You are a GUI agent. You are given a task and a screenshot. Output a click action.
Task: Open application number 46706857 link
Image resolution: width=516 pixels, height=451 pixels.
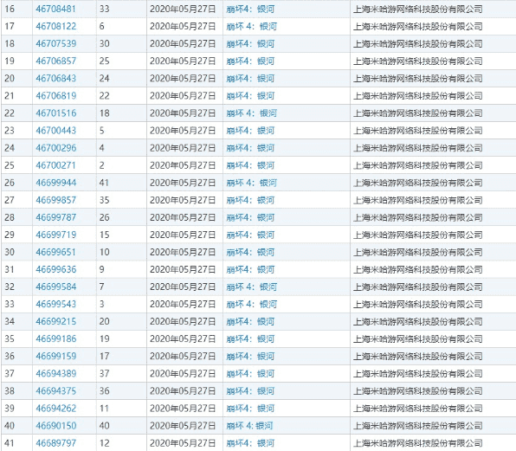[x=56, y=61]
